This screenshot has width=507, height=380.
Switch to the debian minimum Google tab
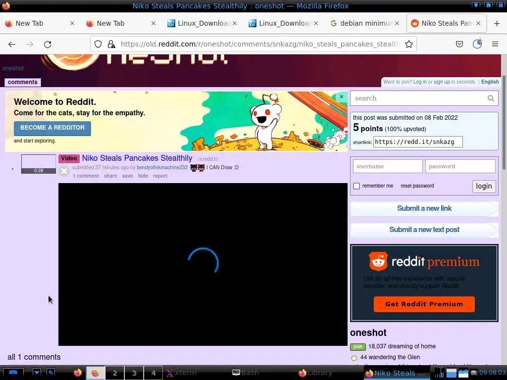coord(365,23)
